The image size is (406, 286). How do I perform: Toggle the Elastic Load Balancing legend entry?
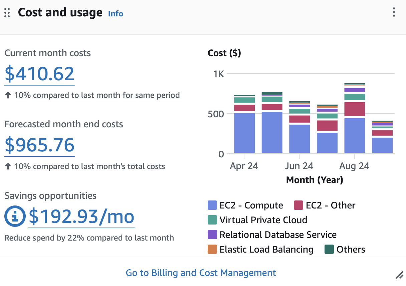(212, 249)
